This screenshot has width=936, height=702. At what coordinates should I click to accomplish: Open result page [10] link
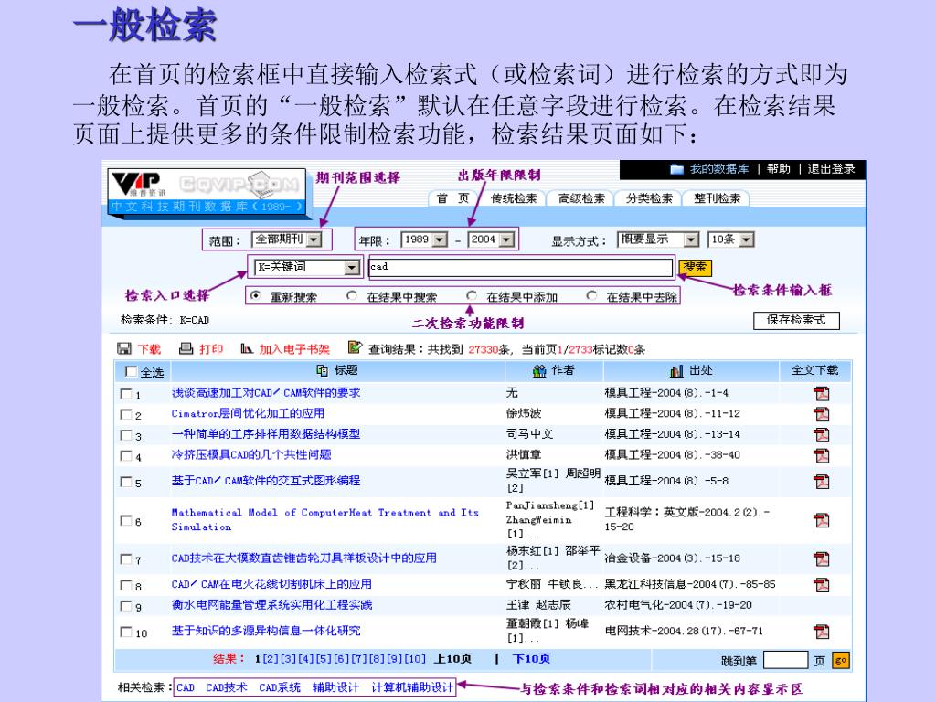(416, 659)
